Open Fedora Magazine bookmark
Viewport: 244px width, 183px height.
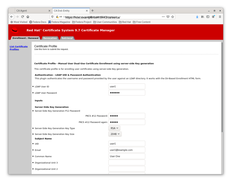coord(59,22)
